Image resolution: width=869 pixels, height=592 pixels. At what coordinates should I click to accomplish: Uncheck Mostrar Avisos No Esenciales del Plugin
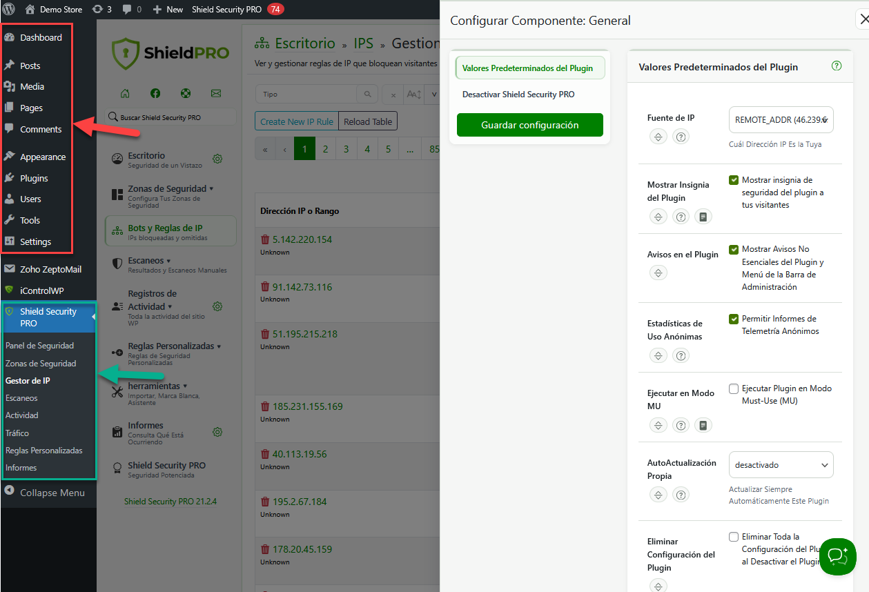(x=734, y=249)
